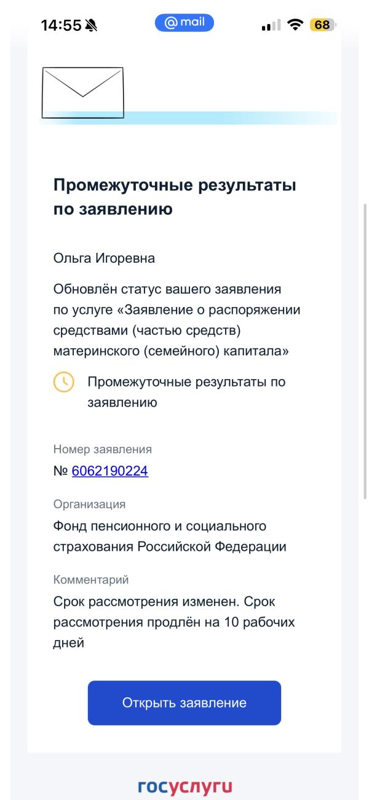Screen dimensions: 369x800
Task: Tap the envelope illustration icon
Action: [x=82, y=92]
